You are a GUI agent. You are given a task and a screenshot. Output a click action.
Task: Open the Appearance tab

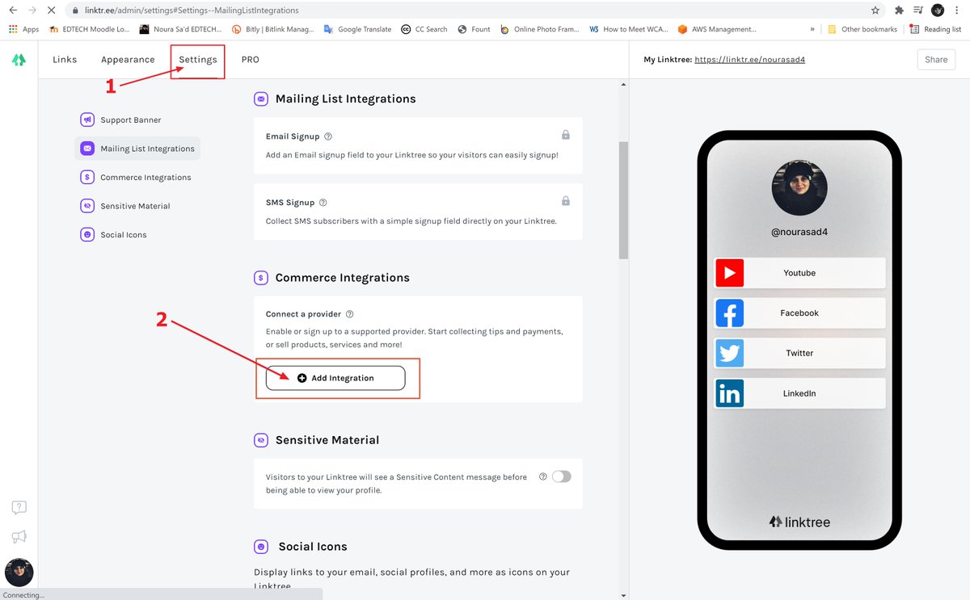128,60
